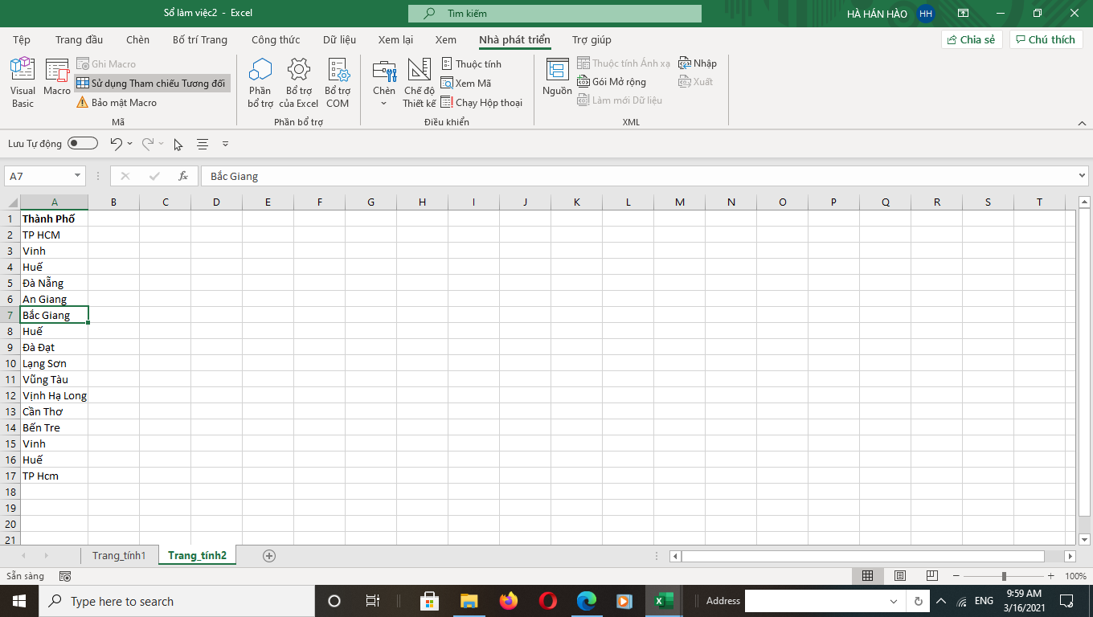Toggle the Lưu Tự động autosave switch
This screenshot has height=617, width=1093.
point(83,144)
